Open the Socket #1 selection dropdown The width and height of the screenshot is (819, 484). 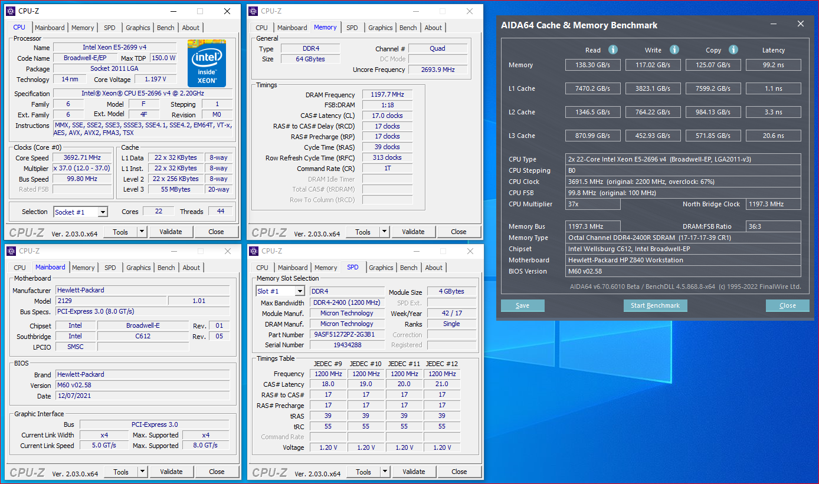pos(103,212)
